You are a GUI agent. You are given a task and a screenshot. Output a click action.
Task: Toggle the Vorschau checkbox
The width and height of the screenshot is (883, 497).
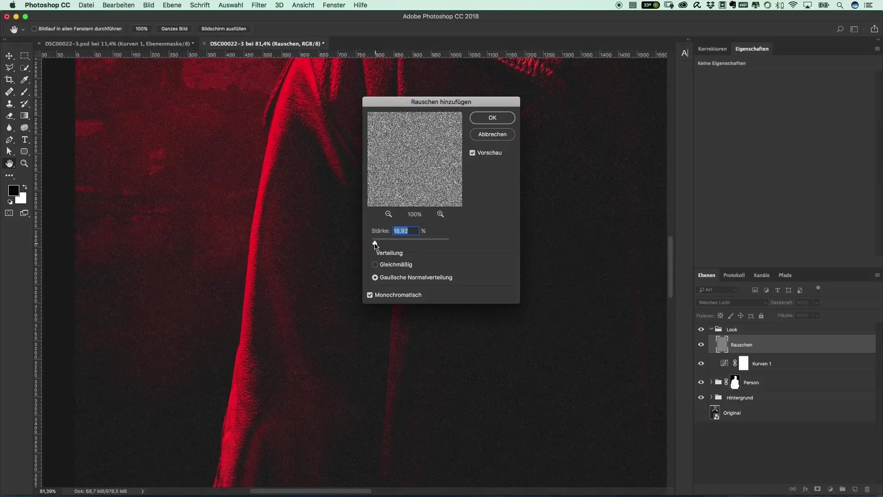(472, 153)
